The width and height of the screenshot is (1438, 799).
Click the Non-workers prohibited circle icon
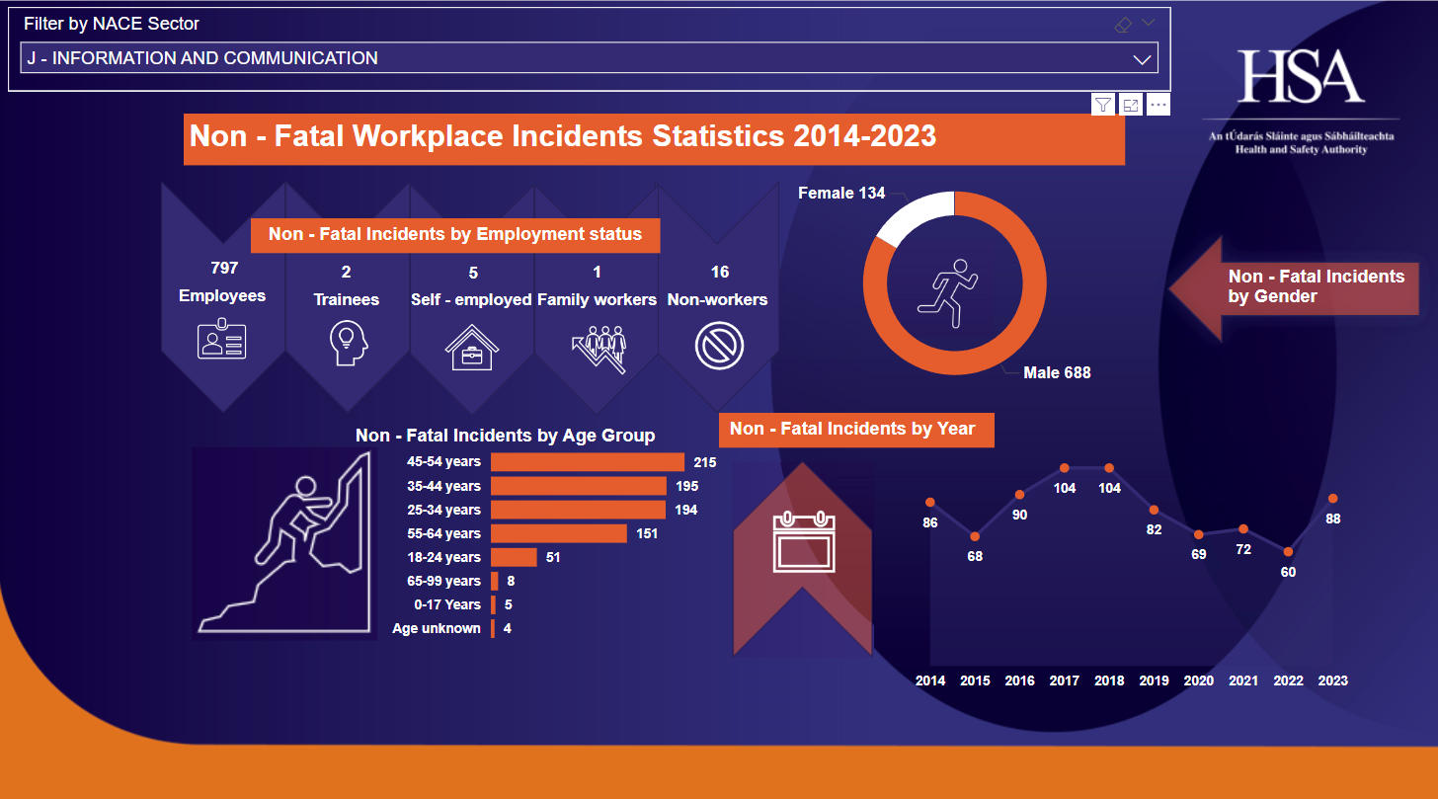click(x=719, y=347)
